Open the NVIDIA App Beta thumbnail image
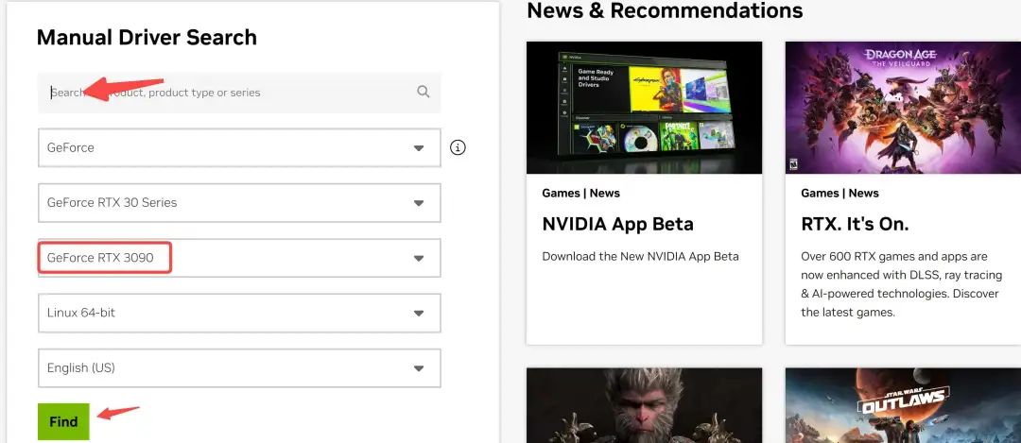Image resolution: width=1021 pixels, height=443 pixels. point(644,107)
